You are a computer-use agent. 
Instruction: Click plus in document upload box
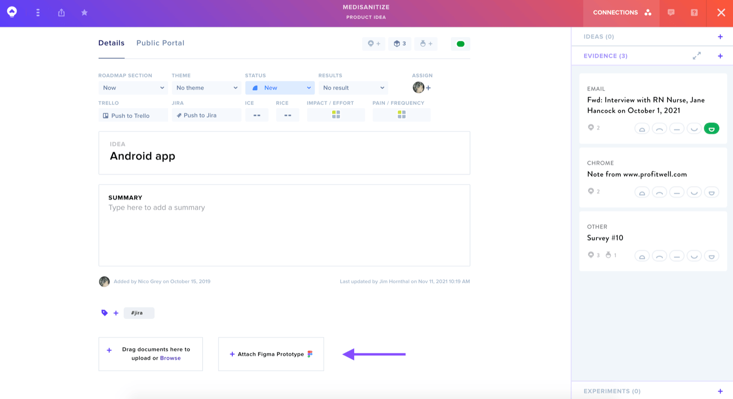click(109, 350)
